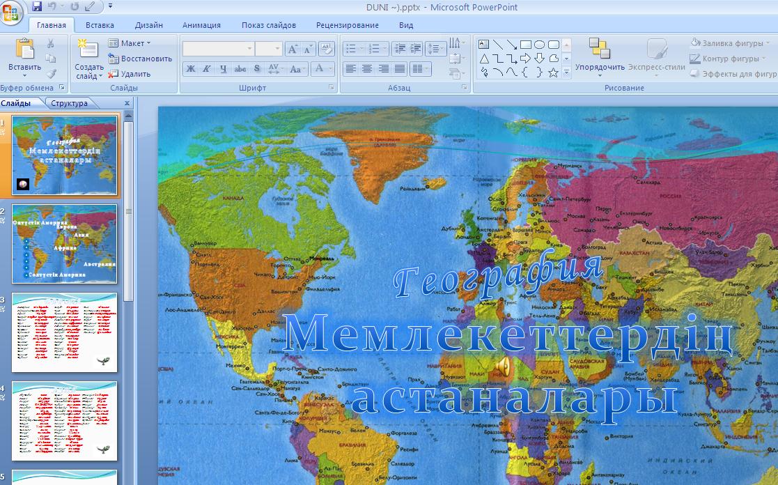Decrease font size with the small A icon
The width and height of the screenshot is (778, 485).
[308, 49]
